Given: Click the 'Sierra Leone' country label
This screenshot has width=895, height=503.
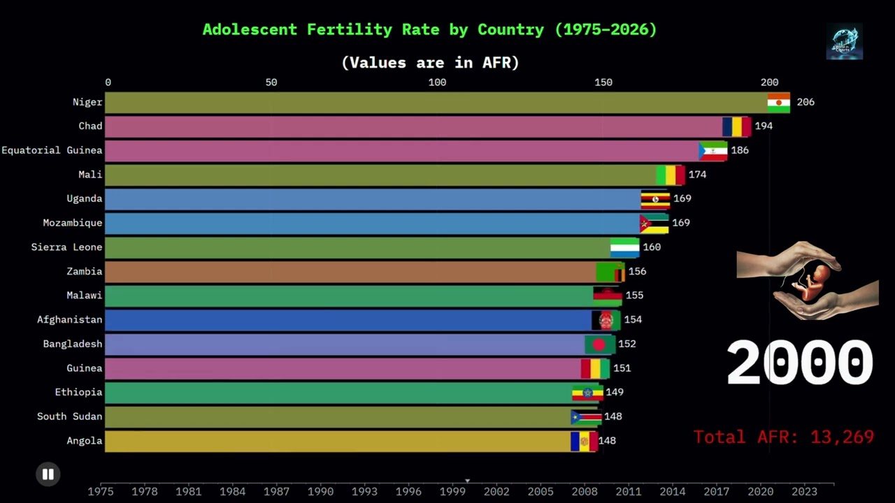Looking at the screenshot, I should (67, 247).
